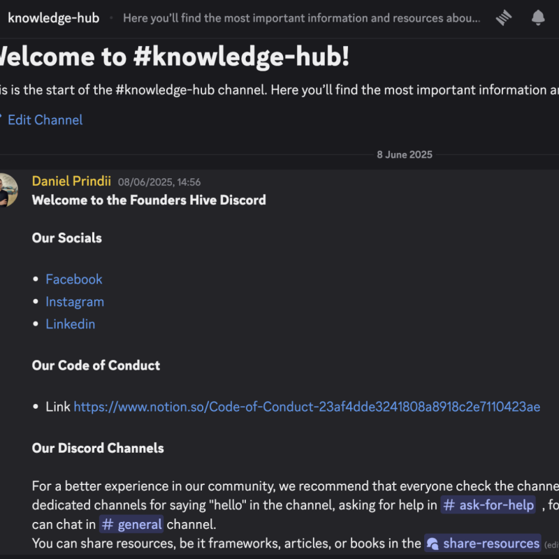559x559 pixels.
Task: Go to the #ask-for-help channel mention
Action: click(x=489, y=505)
